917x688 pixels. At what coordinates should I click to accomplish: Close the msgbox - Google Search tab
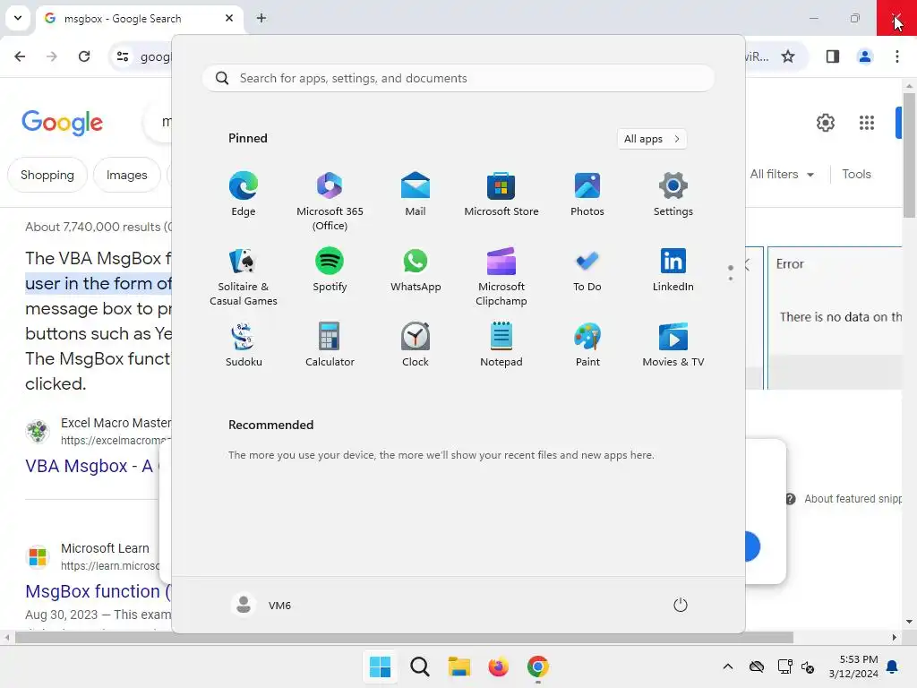pyautogui.click(x=229, y=18)
